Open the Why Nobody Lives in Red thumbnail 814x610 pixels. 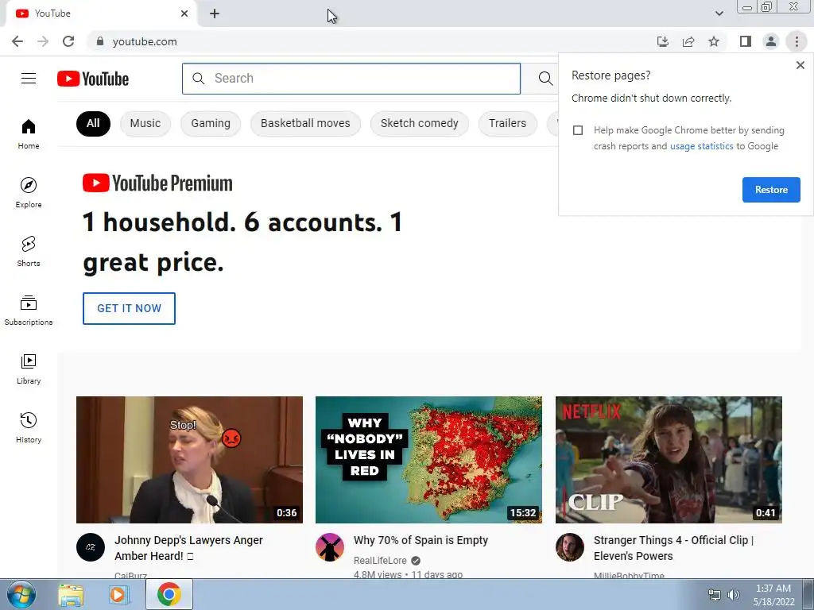click(x=428, y=460)
